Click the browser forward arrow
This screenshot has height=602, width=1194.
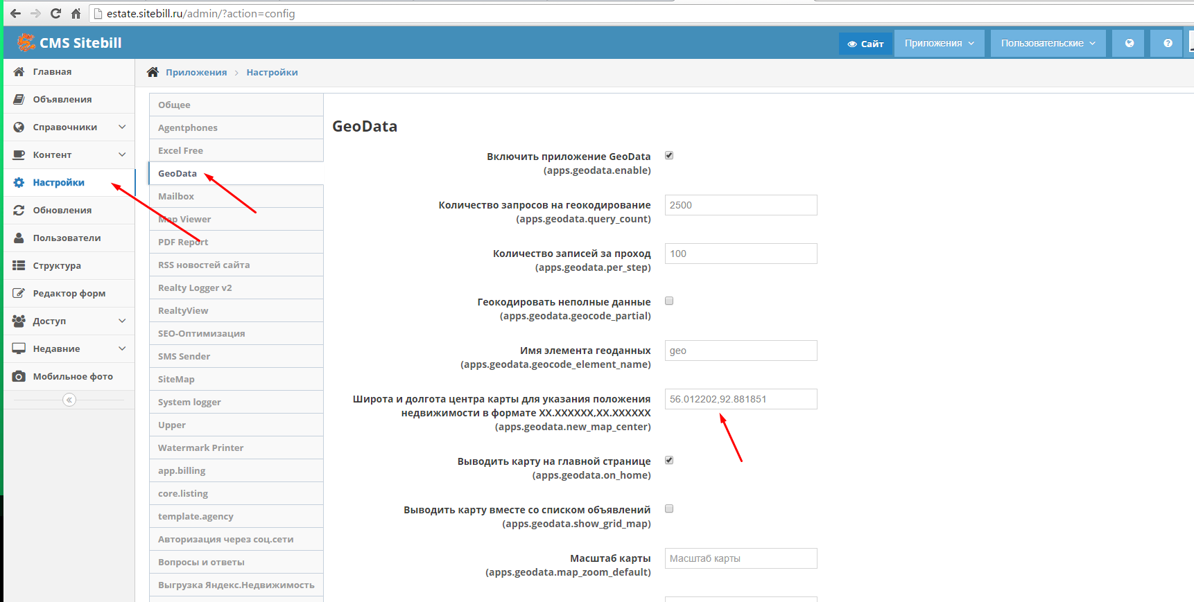click(x=35, y=13)
